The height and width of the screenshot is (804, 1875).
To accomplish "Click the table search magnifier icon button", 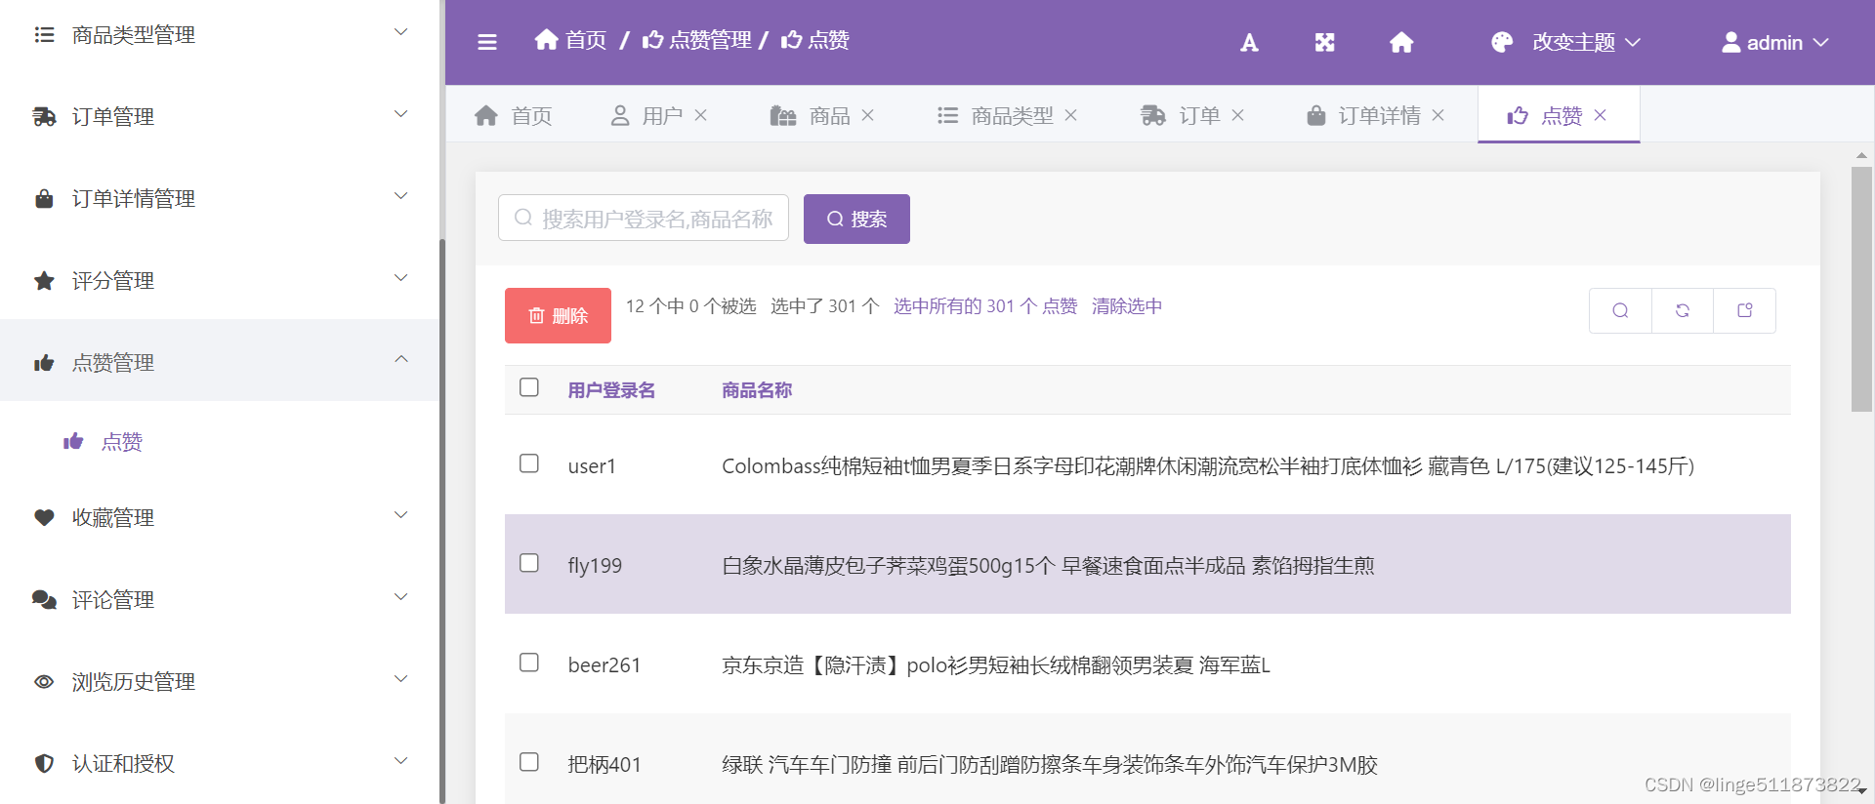I will pos(1620,310).
